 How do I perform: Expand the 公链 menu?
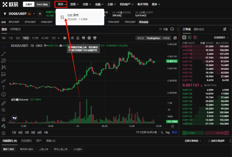(x=112, y=4)
